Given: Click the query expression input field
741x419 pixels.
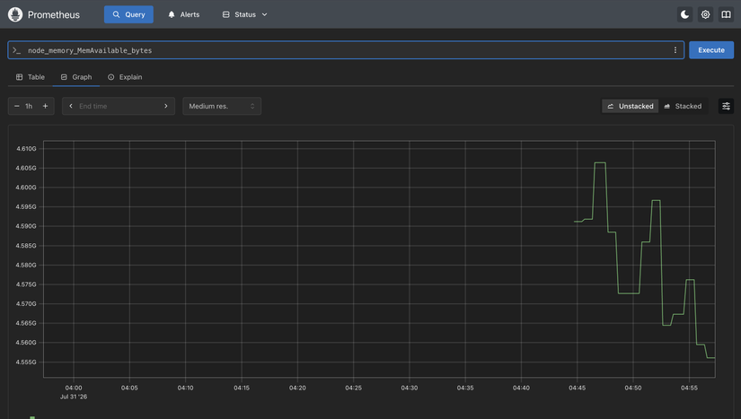Looking at the screenshot, I should tap(346, 50).
